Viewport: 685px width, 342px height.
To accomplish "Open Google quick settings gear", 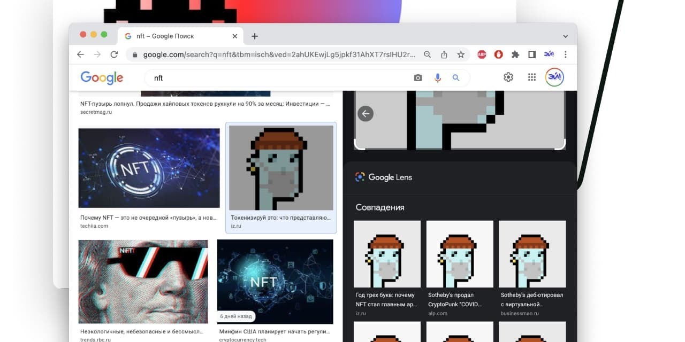I will coord(508,77).
